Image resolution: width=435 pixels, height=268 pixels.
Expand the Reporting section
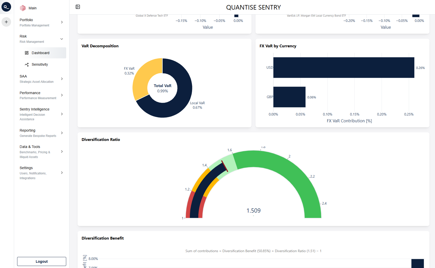[62, 133]
